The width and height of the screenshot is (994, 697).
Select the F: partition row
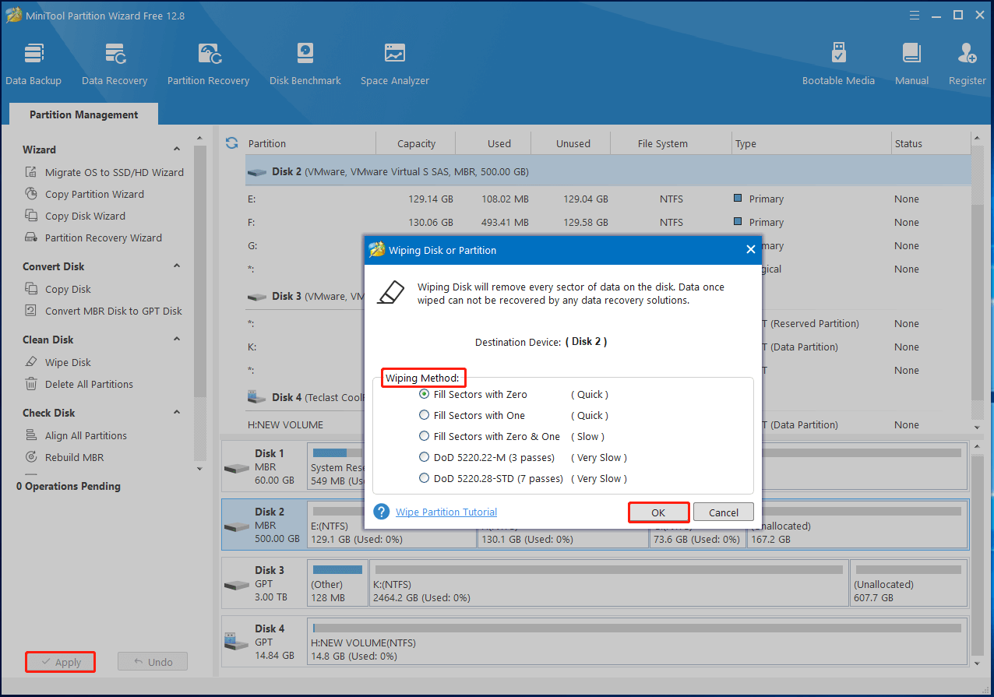(x=608, y=222)
